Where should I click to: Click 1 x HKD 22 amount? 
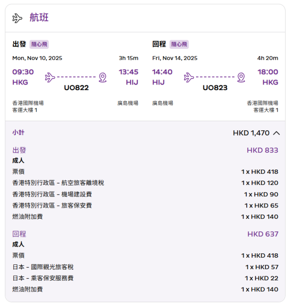262,278
